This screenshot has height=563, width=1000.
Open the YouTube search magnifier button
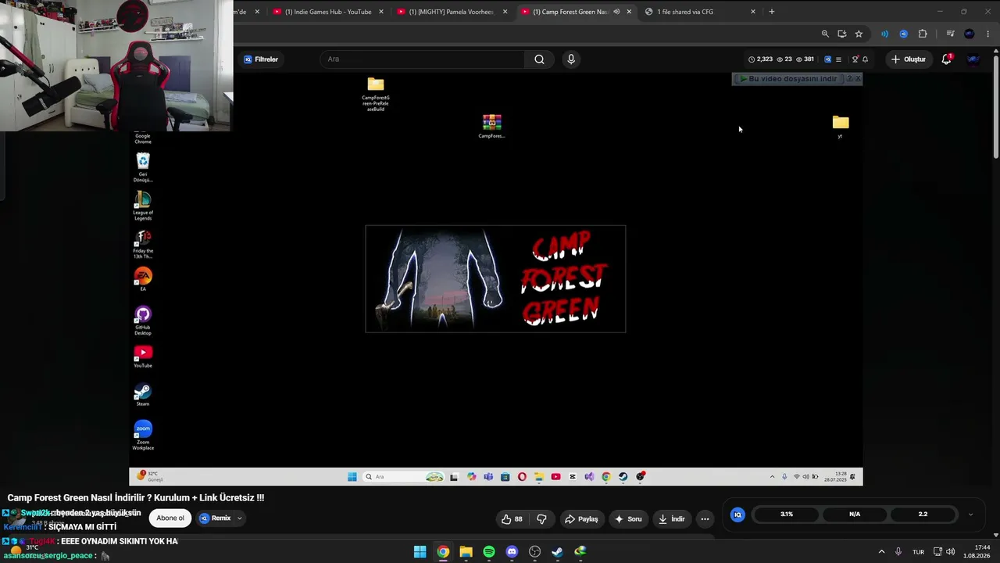pyautogui.click(x=539, y=59)
